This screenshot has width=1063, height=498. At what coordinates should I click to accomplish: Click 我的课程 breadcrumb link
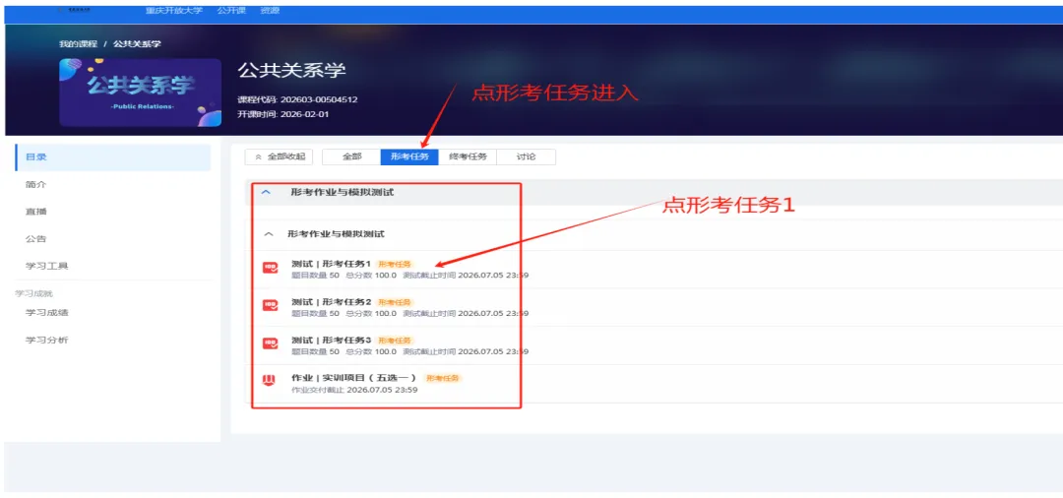point(78,44)
